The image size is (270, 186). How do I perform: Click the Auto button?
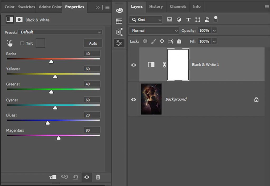pyautogui.click(x=93, y=43)
